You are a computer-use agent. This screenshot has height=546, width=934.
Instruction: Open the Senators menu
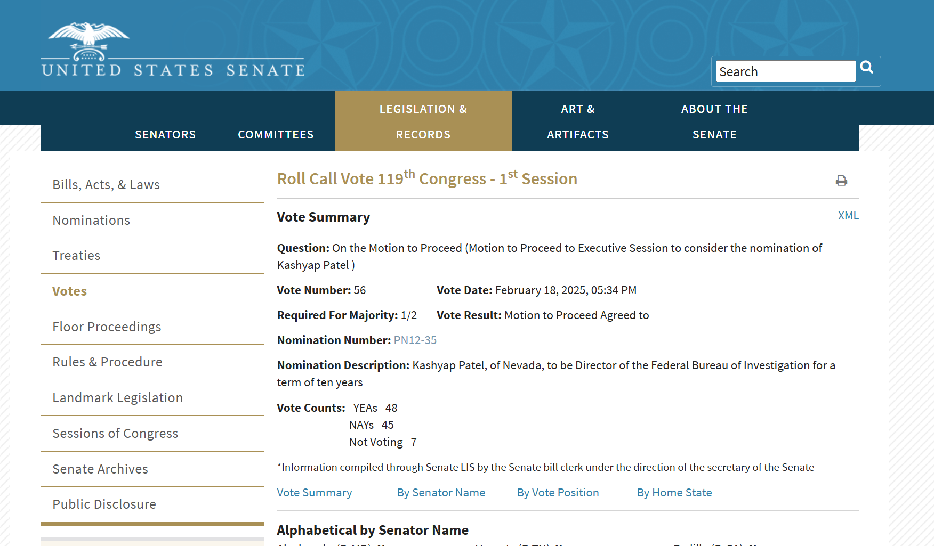coord(165,135)
